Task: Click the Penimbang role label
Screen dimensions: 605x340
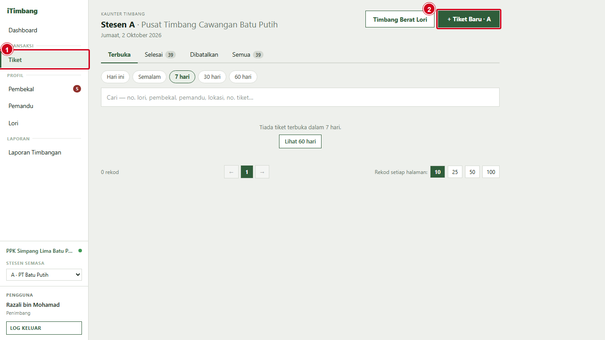Action: tap(18, 313)
